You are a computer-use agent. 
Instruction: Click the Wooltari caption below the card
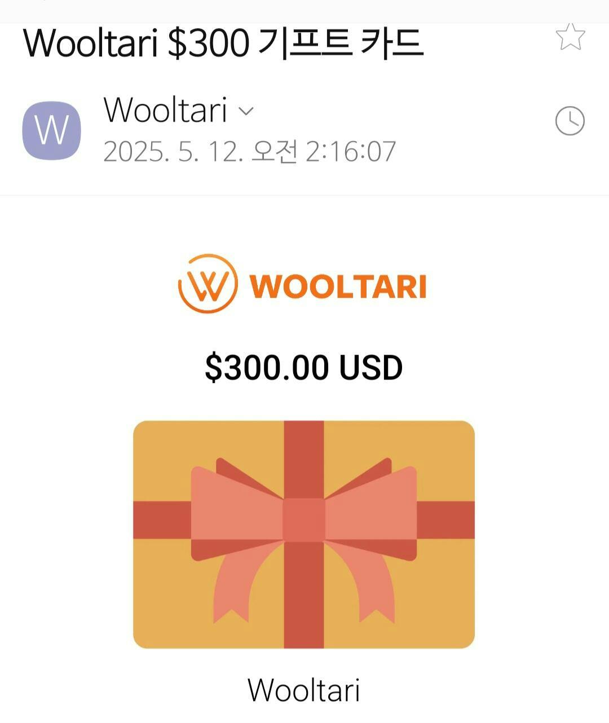coord(304,689)
